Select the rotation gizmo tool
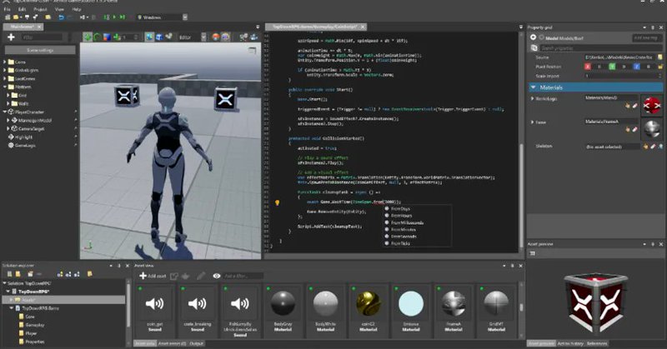Screen dimensions: 667x349 (98, 37)
